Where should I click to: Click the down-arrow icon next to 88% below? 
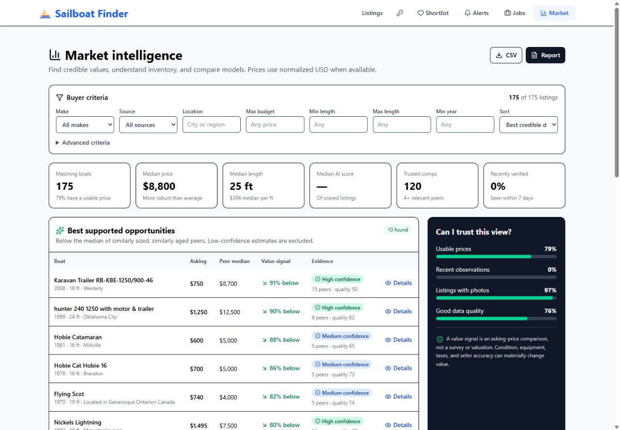[264, 340]
